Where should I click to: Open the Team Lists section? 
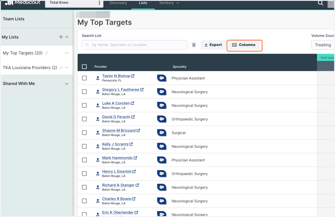pyautogui.click(x=37, y=19)
